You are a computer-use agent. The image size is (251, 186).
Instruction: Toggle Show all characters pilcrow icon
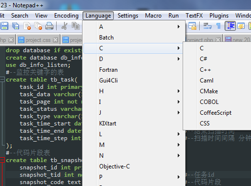[x=218, y=26]
